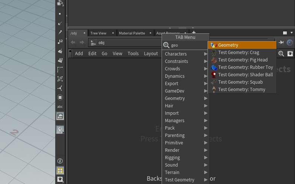This screenshot has width=295, height=184.
Task: Choose Test Geometry: Pig Head
Action: (242, 60)
